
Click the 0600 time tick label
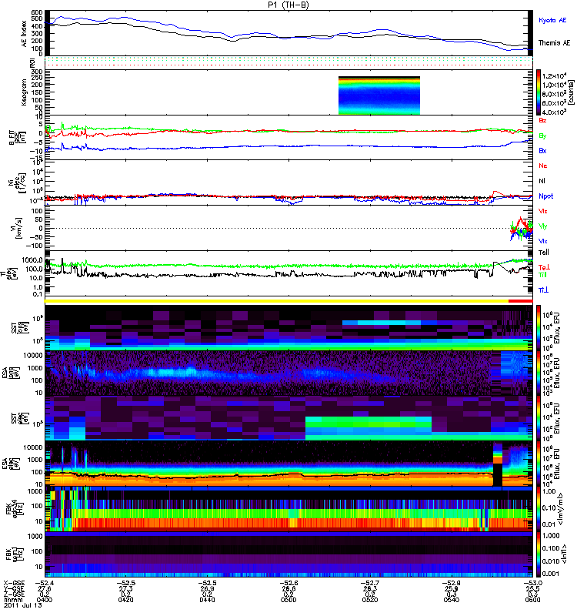[532, 600]
